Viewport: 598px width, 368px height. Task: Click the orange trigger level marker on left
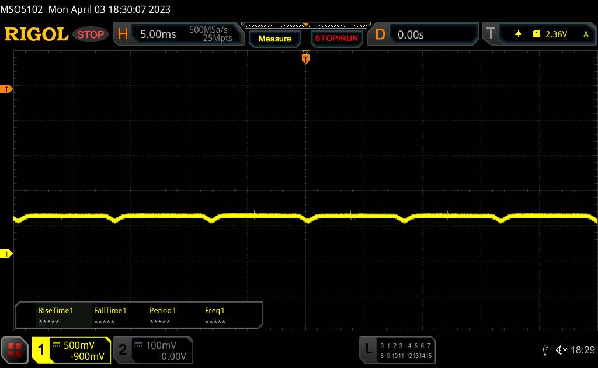(6, 89)
